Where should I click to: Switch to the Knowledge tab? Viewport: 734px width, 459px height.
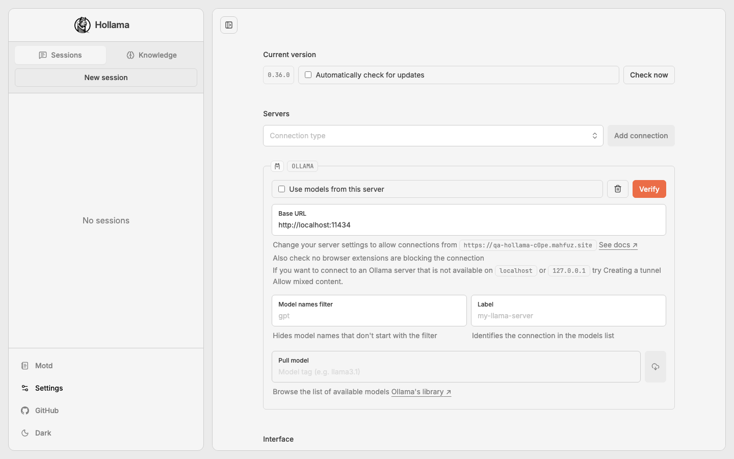tap(151, 55)
